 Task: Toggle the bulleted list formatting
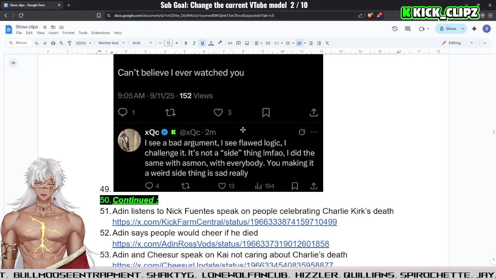288,43
